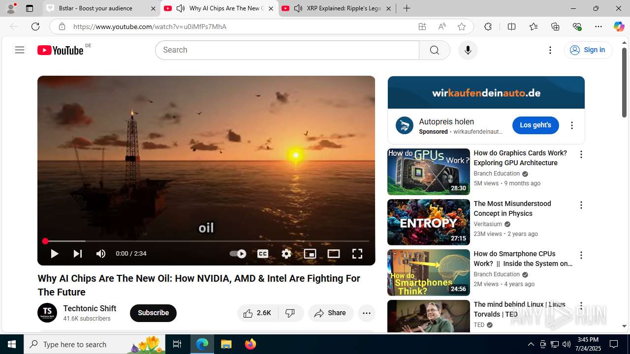Screen dimensions: 630x354
Task: Open How do Graphics Cards Work thumbnail
Action: tap(429, 172)
